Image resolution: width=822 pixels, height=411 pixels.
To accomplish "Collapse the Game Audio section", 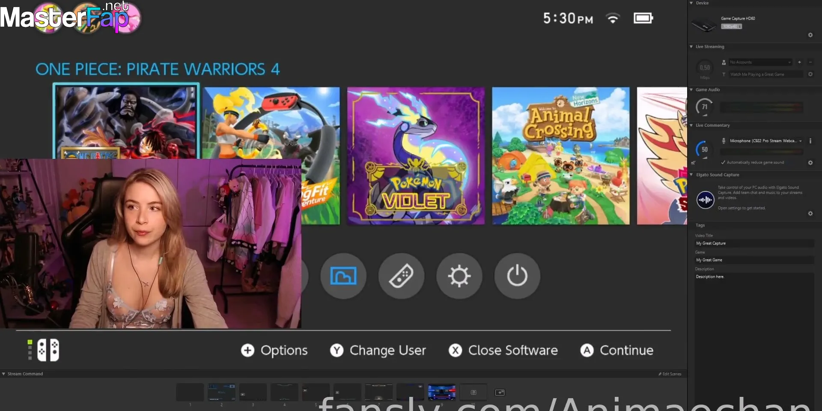I will (x=691, y=90).
